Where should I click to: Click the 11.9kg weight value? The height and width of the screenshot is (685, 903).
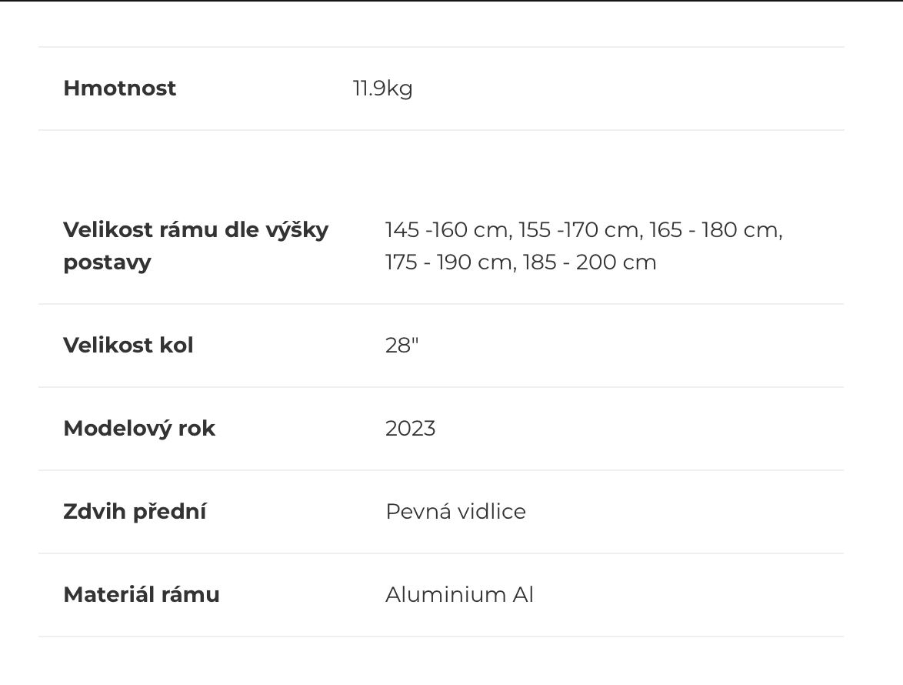382,89
